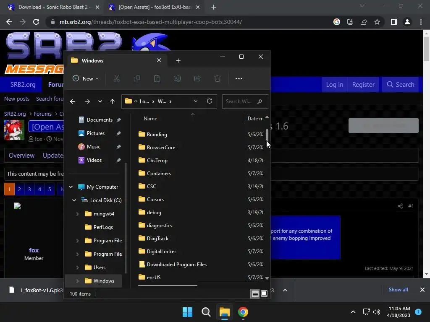Click Chrome icon in taskbar
Image resolution: width=430 pixels, height=322 pixels.
[x=243, y=312]
